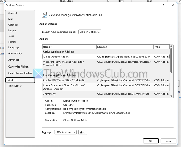Open the General options page

click(x=12, y=13)
